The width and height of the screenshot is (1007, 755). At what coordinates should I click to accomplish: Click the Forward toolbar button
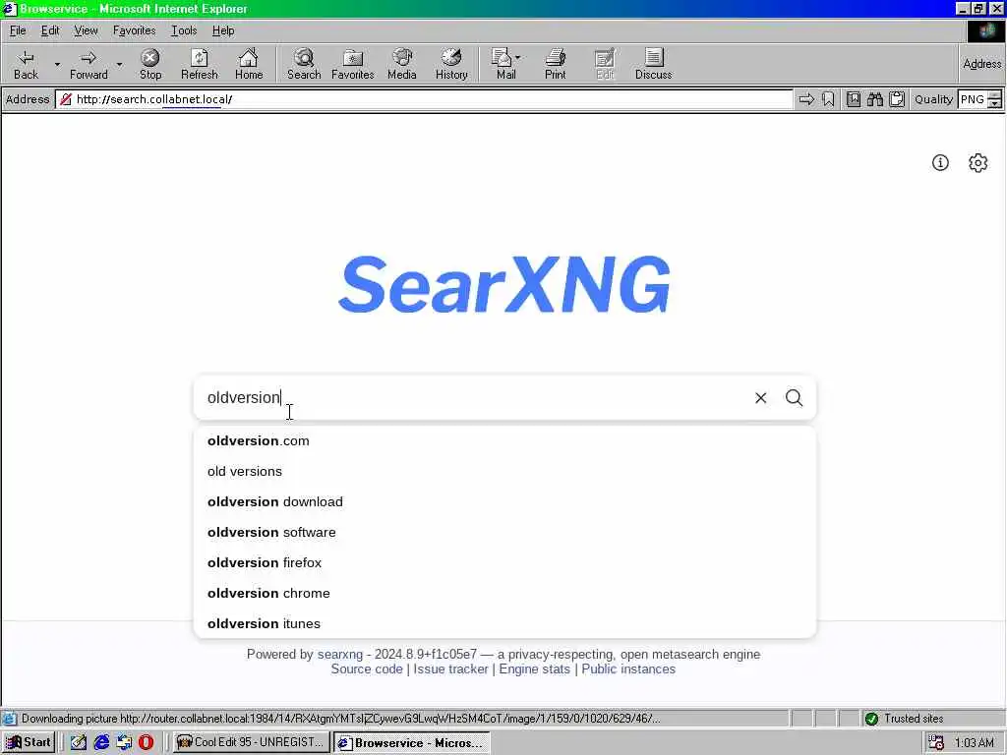[x=89, y=64]
